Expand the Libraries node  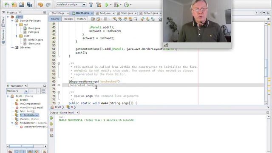pyautogui.click(x=12, y=47)
